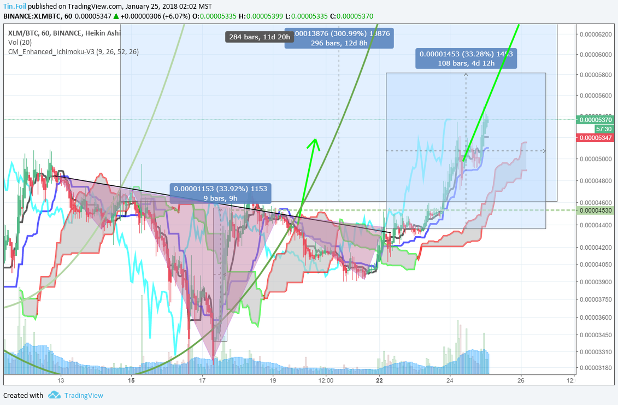Click the date 22 on time axis
618x405 pixels.
379,380
